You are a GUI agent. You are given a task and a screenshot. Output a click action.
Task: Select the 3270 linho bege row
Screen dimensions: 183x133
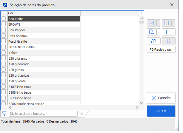point(44,98)
